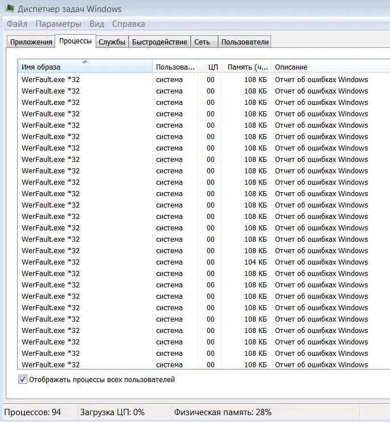Go to the Сеть tab
This screenshot has height=422, width=390.
[204, 42]
